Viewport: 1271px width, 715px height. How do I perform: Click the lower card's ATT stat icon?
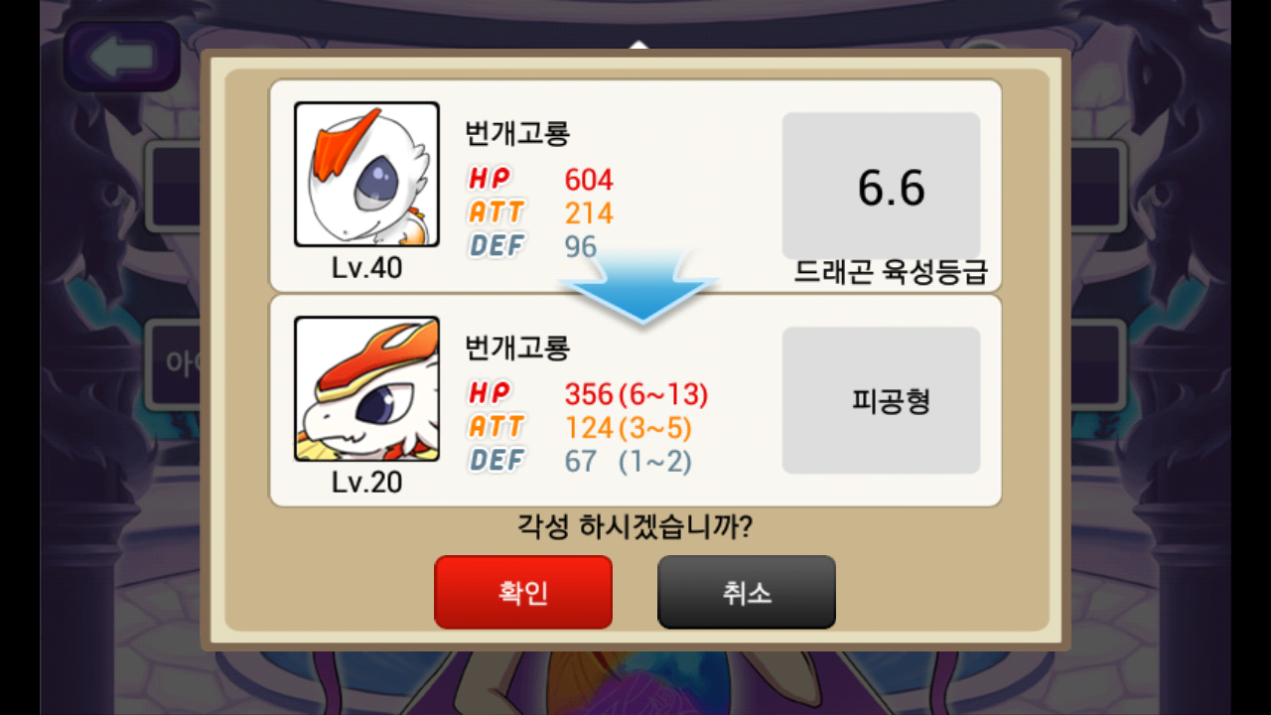[x=496, y=427]
